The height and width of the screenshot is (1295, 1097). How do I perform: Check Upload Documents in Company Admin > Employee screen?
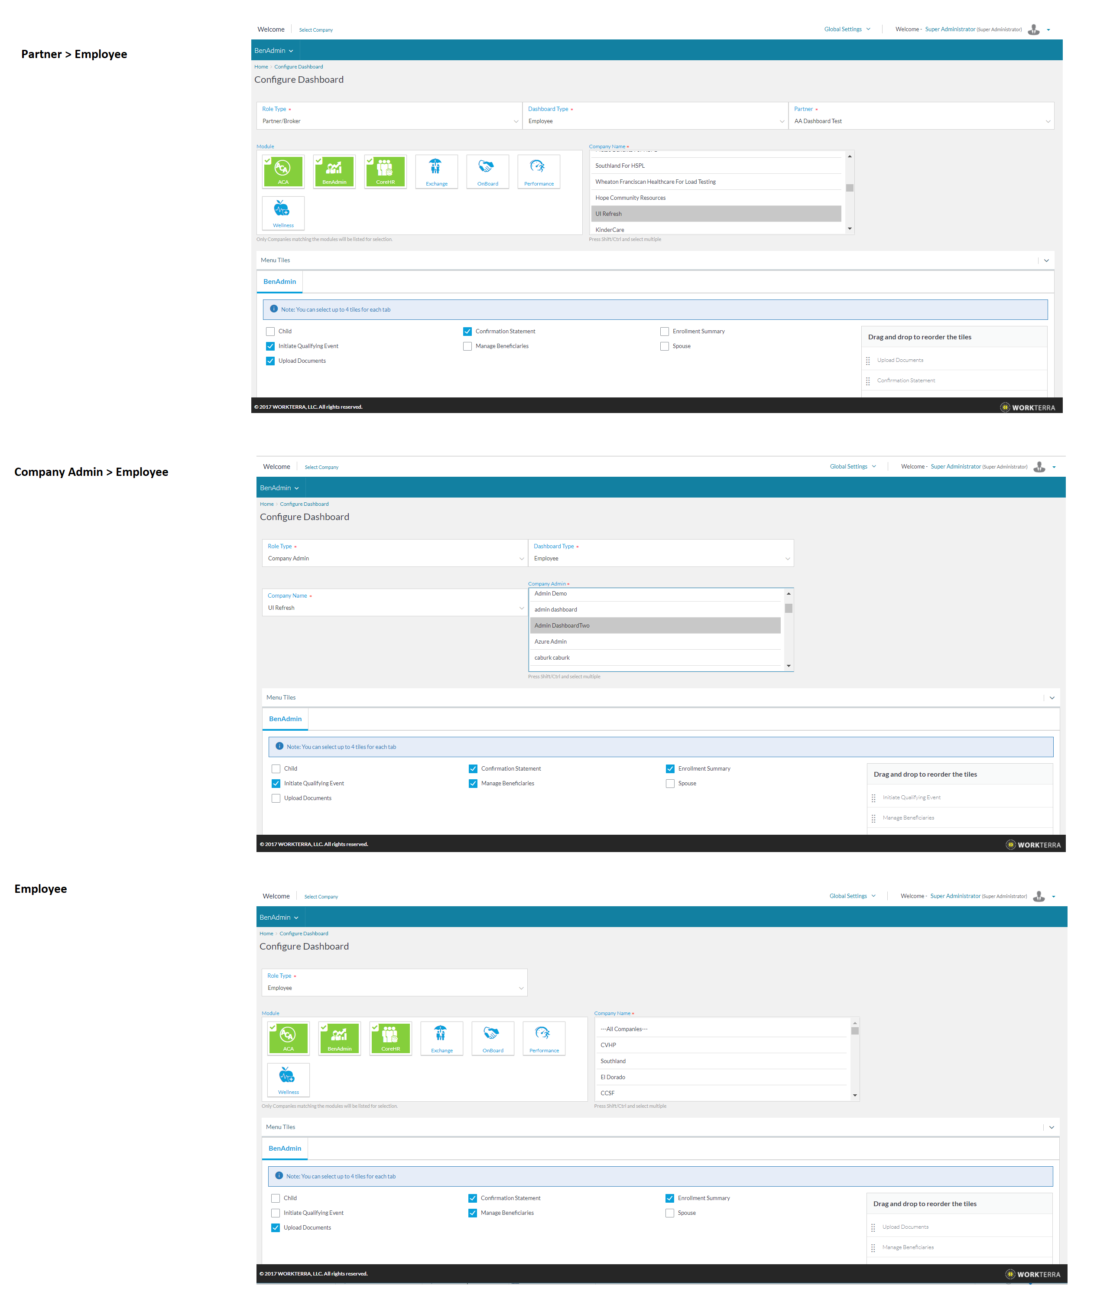tap(276, 798)
